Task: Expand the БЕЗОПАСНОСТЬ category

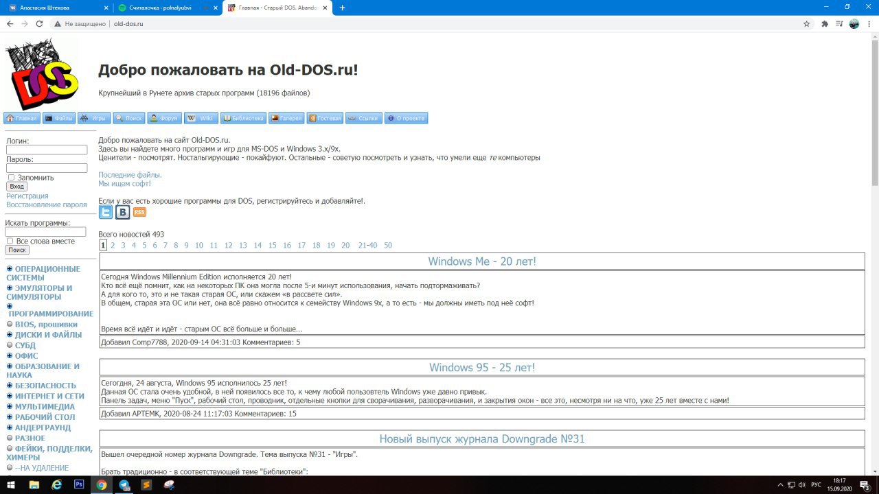Action: [x=10, y=386]
